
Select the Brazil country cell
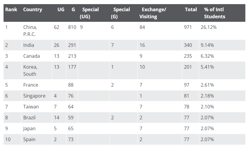click(x=29, y=118)
